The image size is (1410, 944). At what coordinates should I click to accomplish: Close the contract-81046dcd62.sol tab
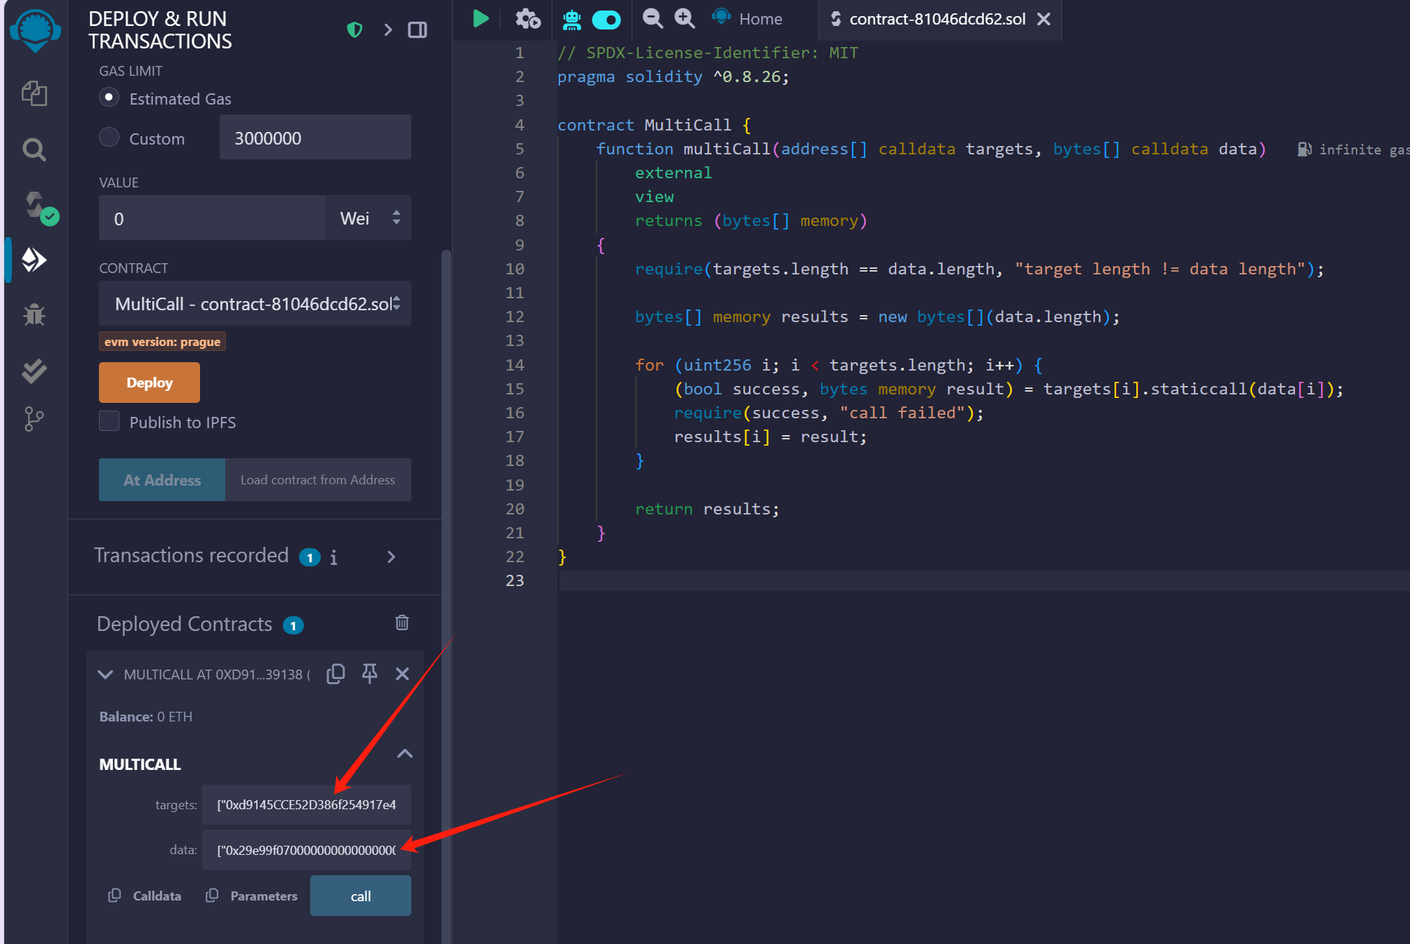1044,19
